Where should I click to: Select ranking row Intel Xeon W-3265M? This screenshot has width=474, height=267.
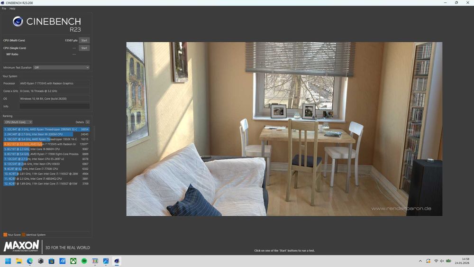(46, 134)
